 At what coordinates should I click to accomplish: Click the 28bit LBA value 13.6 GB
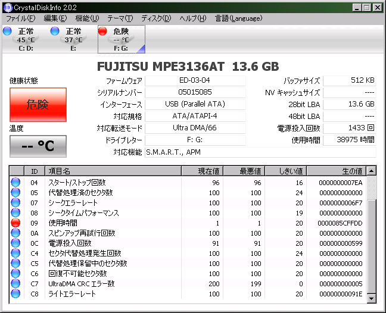[x=350, y=104]
